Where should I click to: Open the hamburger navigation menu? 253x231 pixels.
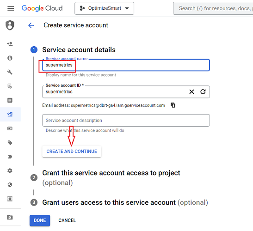coord(11,8)
